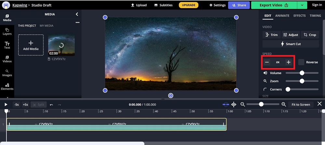
Task: Zoom in timeline with magnifier plus
Action: [x=284, y=104]
